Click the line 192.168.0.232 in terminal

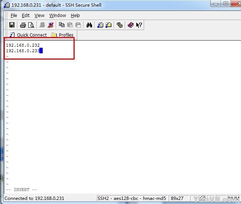click(23, 45)
